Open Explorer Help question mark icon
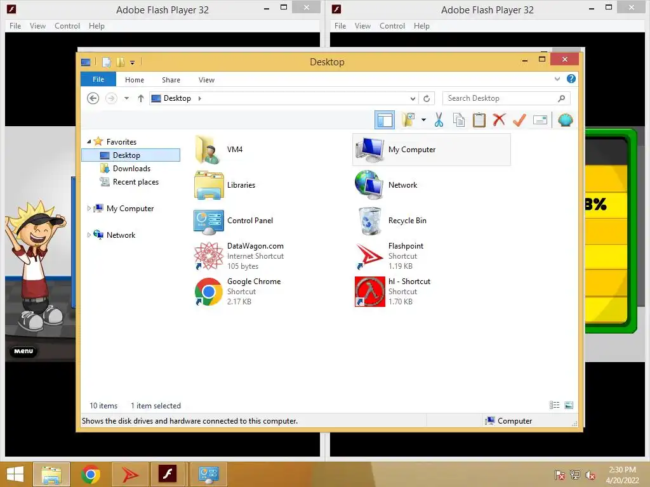The width and height of the screenshot is (650, 487). [x=571, y=79]
